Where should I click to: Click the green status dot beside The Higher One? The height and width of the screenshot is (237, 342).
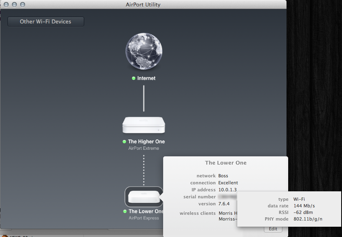click(x=124, y=142)
